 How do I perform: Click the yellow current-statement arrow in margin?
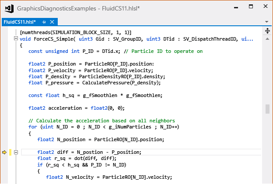pyautogui.click(x=4, y=153)
